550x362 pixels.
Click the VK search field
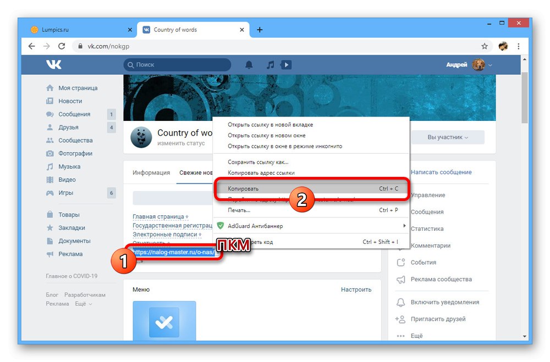tap(177, 65)
